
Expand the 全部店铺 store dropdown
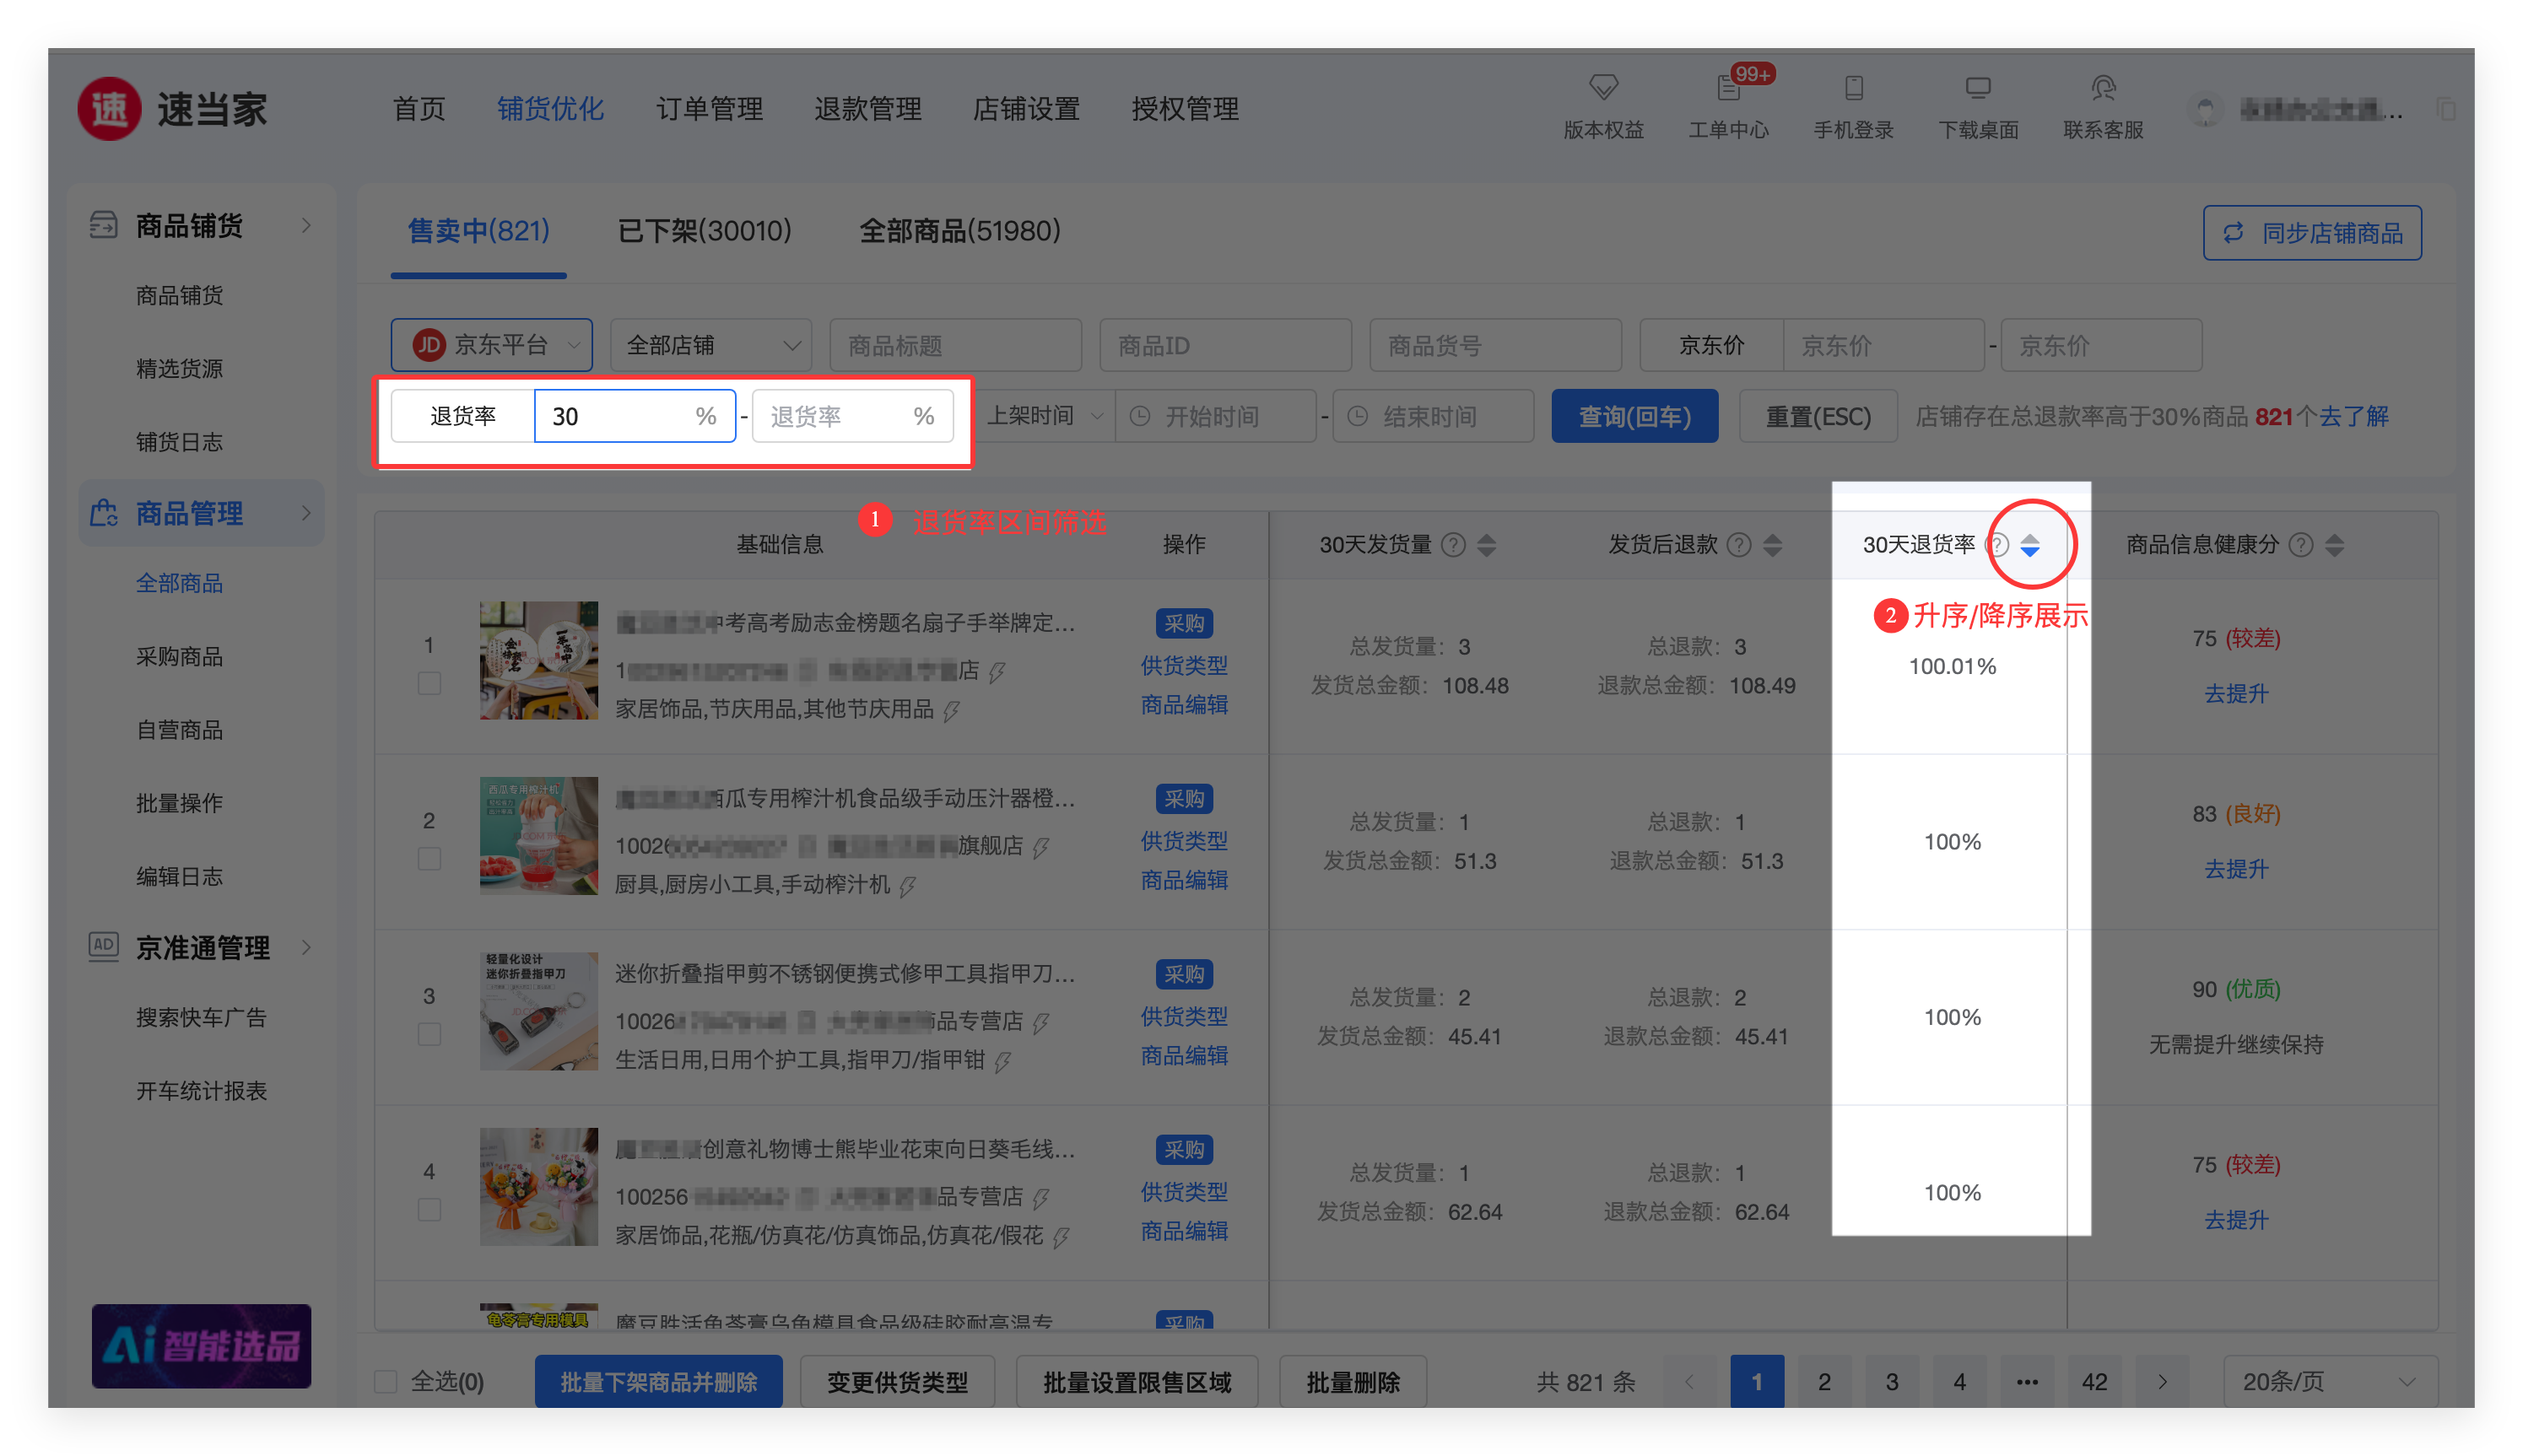[711, 345]
